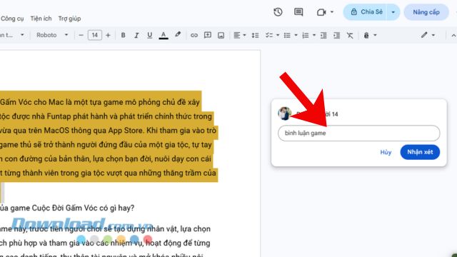Open the highlight color pen tool
This screenshot has width=457, height=257.
tap(178, 35)
